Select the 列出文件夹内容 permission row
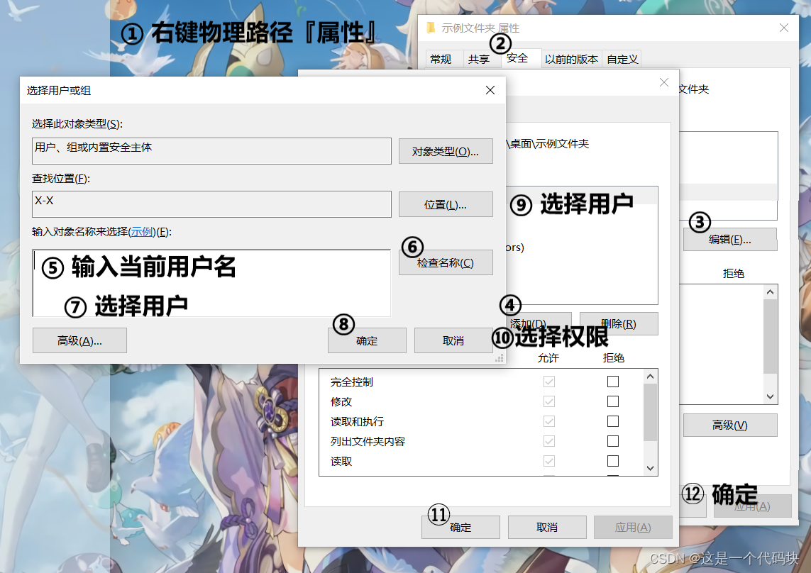This screenshot has height=573, width=811. 481,441
